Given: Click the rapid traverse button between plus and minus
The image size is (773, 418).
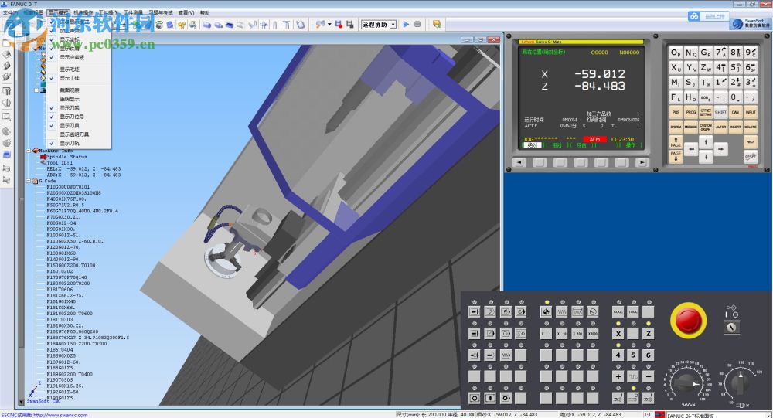Looking at the screenshot, I should tap(633, 376).
